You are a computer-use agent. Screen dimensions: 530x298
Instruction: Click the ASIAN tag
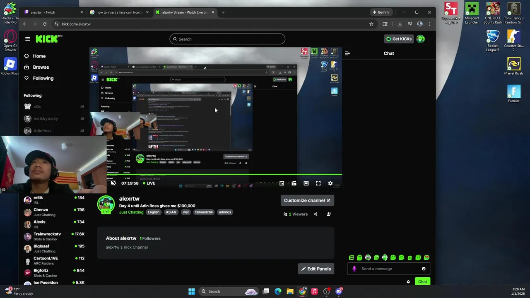[x=171, y=212]
